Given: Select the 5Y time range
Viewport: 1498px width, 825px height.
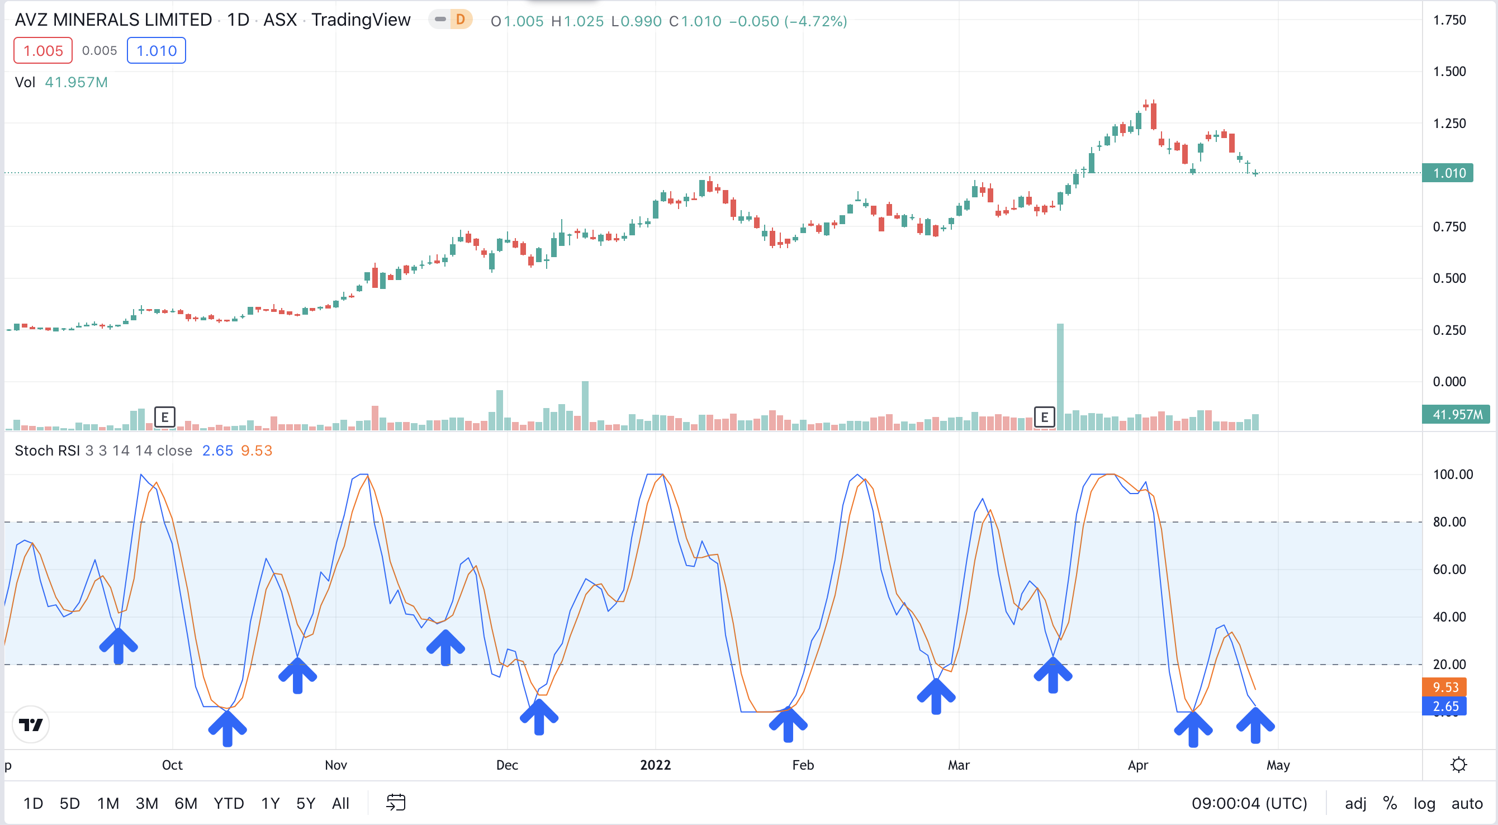Looking at the screenshot, I should tap(305, 803).
